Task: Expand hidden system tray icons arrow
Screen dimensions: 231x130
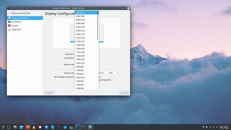Action: [217, 127]
